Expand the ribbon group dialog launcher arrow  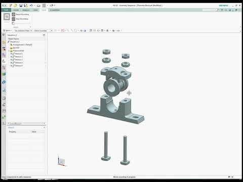(30, 27)
